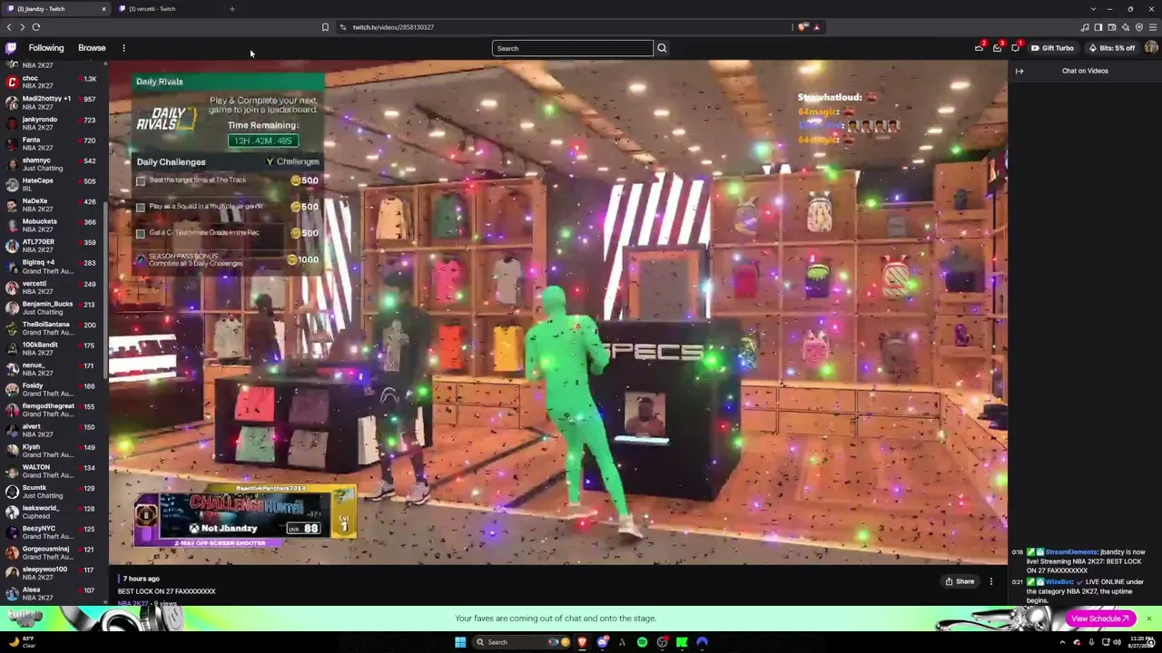Open the Brave Rewards triangle icon
Screen dimensions: 1162x653
point(816,27)
